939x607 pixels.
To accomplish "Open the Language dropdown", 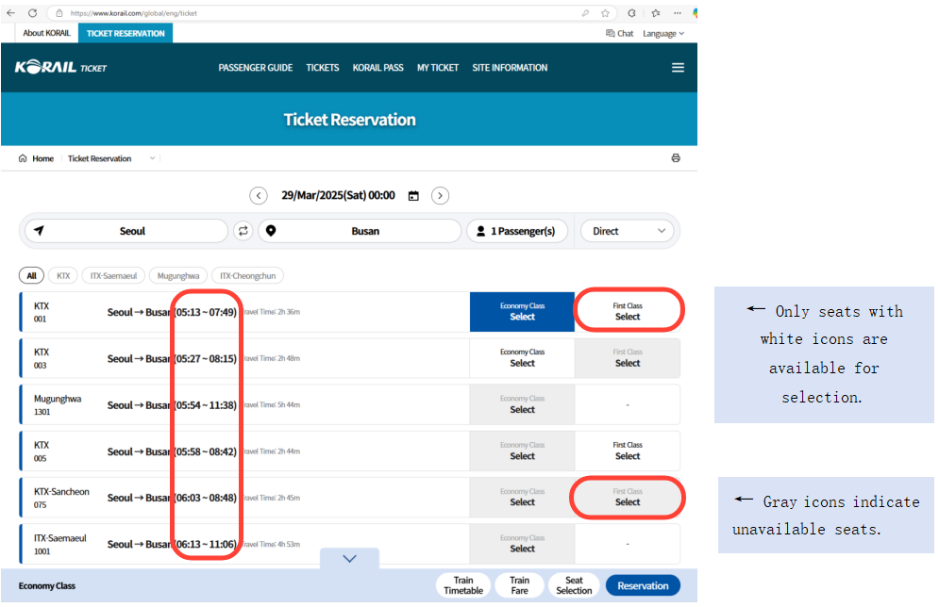I will coord(663,33).
